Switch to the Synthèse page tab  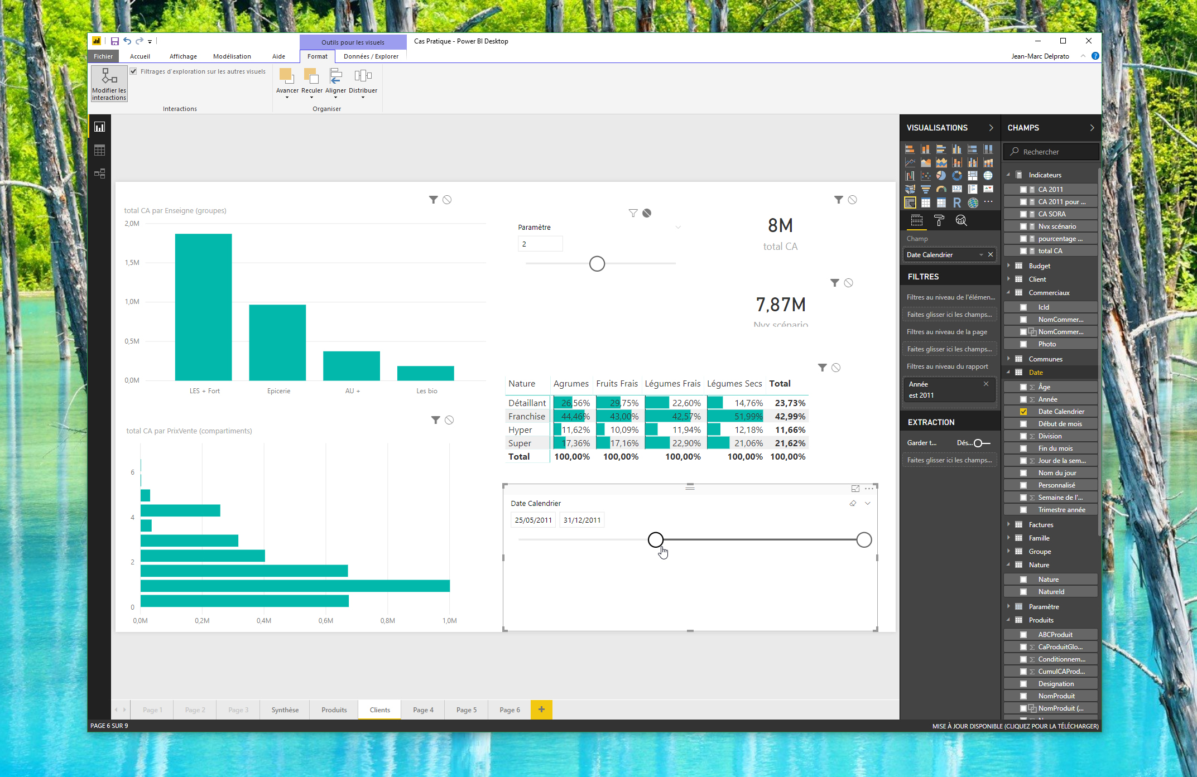(x=285, y=710)
